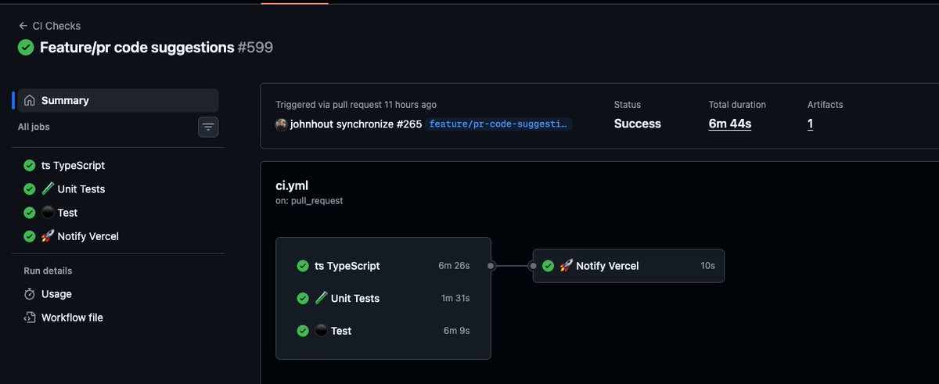Click the Success status text

pos(637,124)
